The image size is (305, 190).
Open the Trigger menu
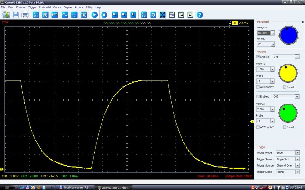(x=32, y=7)
